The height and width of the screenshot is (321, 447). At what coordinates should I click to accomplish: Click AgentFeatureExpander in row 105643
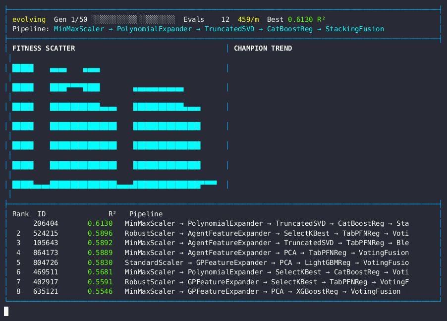pyautogui.click(x=229, y=243)
